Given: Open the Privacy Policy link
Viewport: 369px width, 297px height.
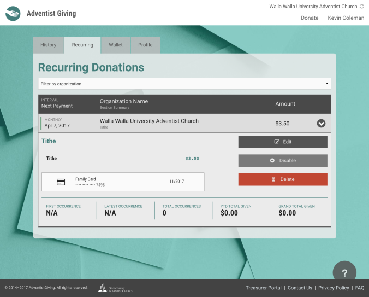Looking at the screenshot, I should (x=334, y=288).
